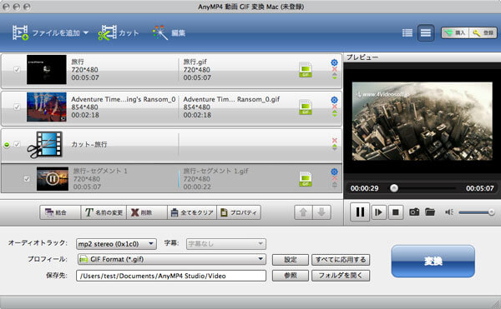Switch to compact list view icon
The image size is (501, 309).
(x=407, y=32)
